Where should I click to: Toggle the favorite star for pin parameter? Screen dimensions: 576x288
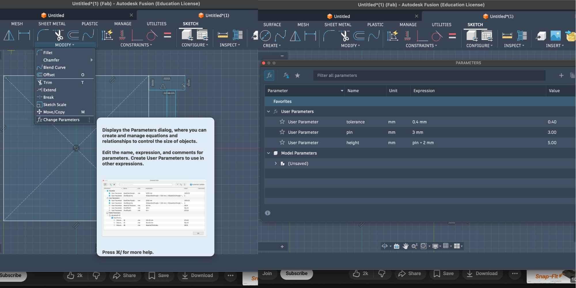pos(282,132)
